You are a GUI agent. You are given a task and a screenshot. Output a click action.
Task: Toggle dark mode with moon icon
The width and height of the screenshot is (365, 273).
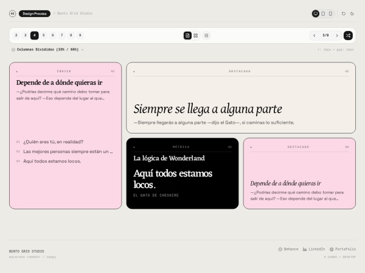[352, 14]
